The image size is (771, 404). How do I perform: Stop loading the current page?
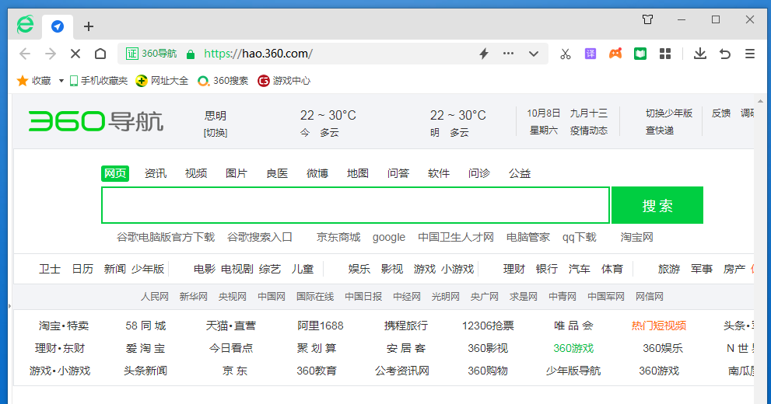point(75,54)
